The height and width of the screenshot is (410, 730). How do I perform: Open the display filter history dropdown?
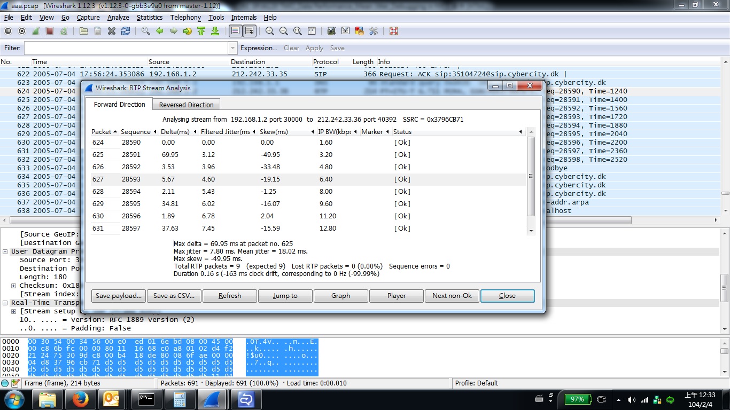(232, 48)
